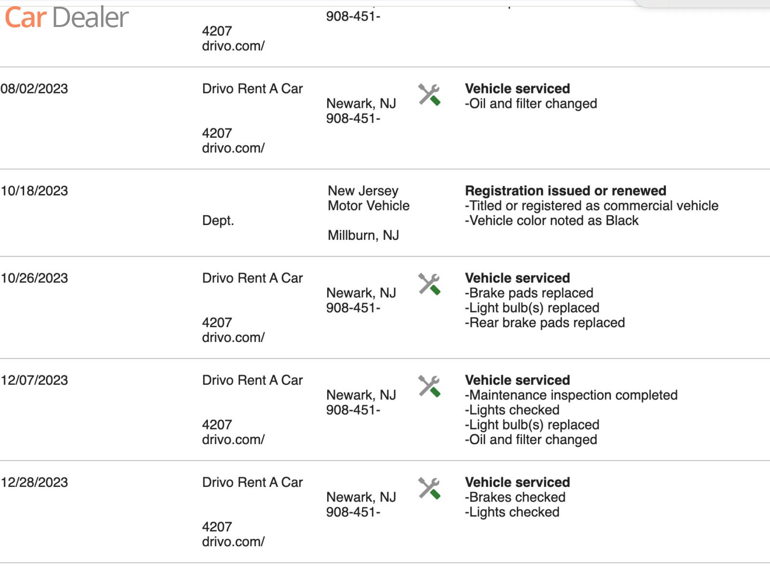Click 'New Jersey Motor Vehicle' source text
Image resolution: width=770 pixels, height=578 pixels.
pos(369,198)
